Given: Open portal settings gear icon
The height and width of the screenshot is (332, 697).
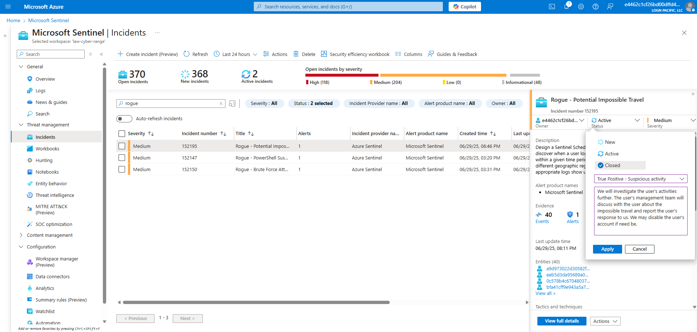Looking at the screenshot, I should [581, 7].
